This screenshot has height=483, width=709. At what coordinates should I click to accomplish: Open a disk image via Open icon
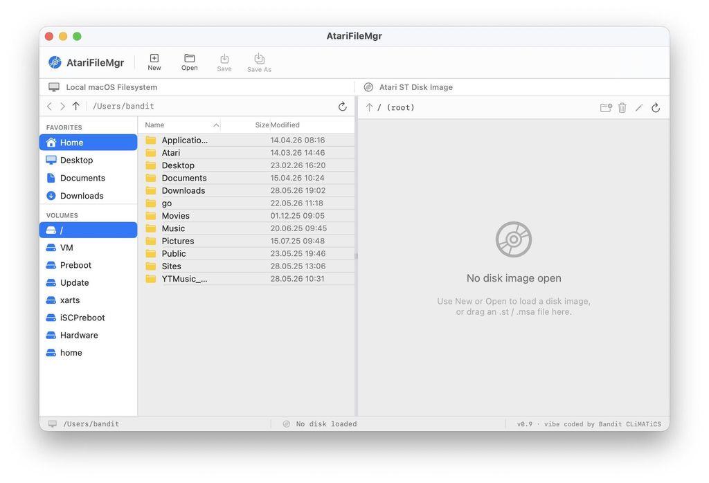(190, 58)
